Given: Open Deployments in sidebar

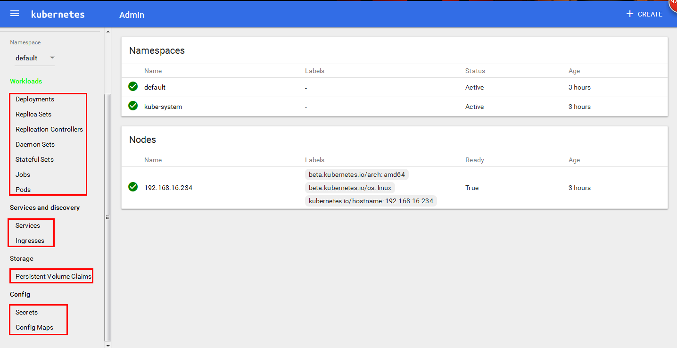Looking at the screenshot, I should click(35, 99).
